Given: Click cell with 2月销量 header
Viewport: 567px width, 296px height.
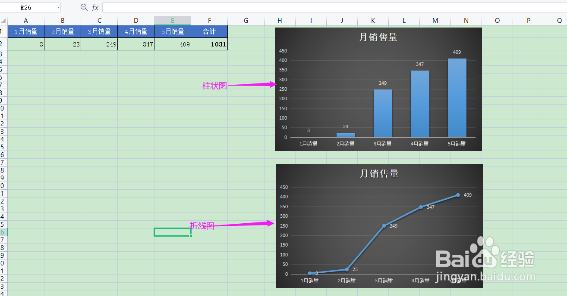Looking at the screenshot, I should click(63, 31).
